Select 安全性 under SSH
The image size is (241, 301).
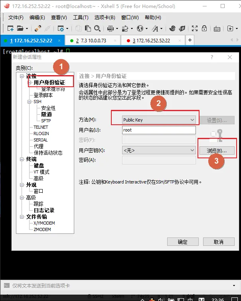coord(48,108)
